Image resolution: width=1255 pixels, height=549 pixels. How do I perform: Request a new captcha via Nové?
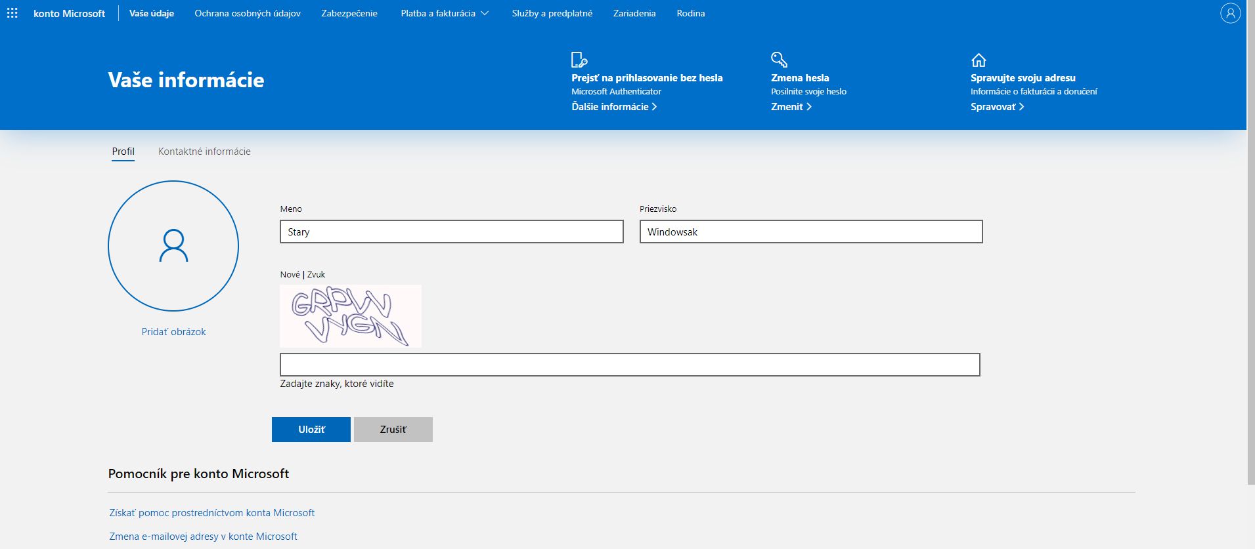(290, 275)
